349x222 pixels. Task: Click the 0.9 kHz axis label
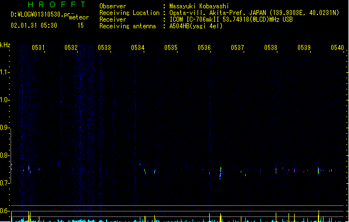4,127
